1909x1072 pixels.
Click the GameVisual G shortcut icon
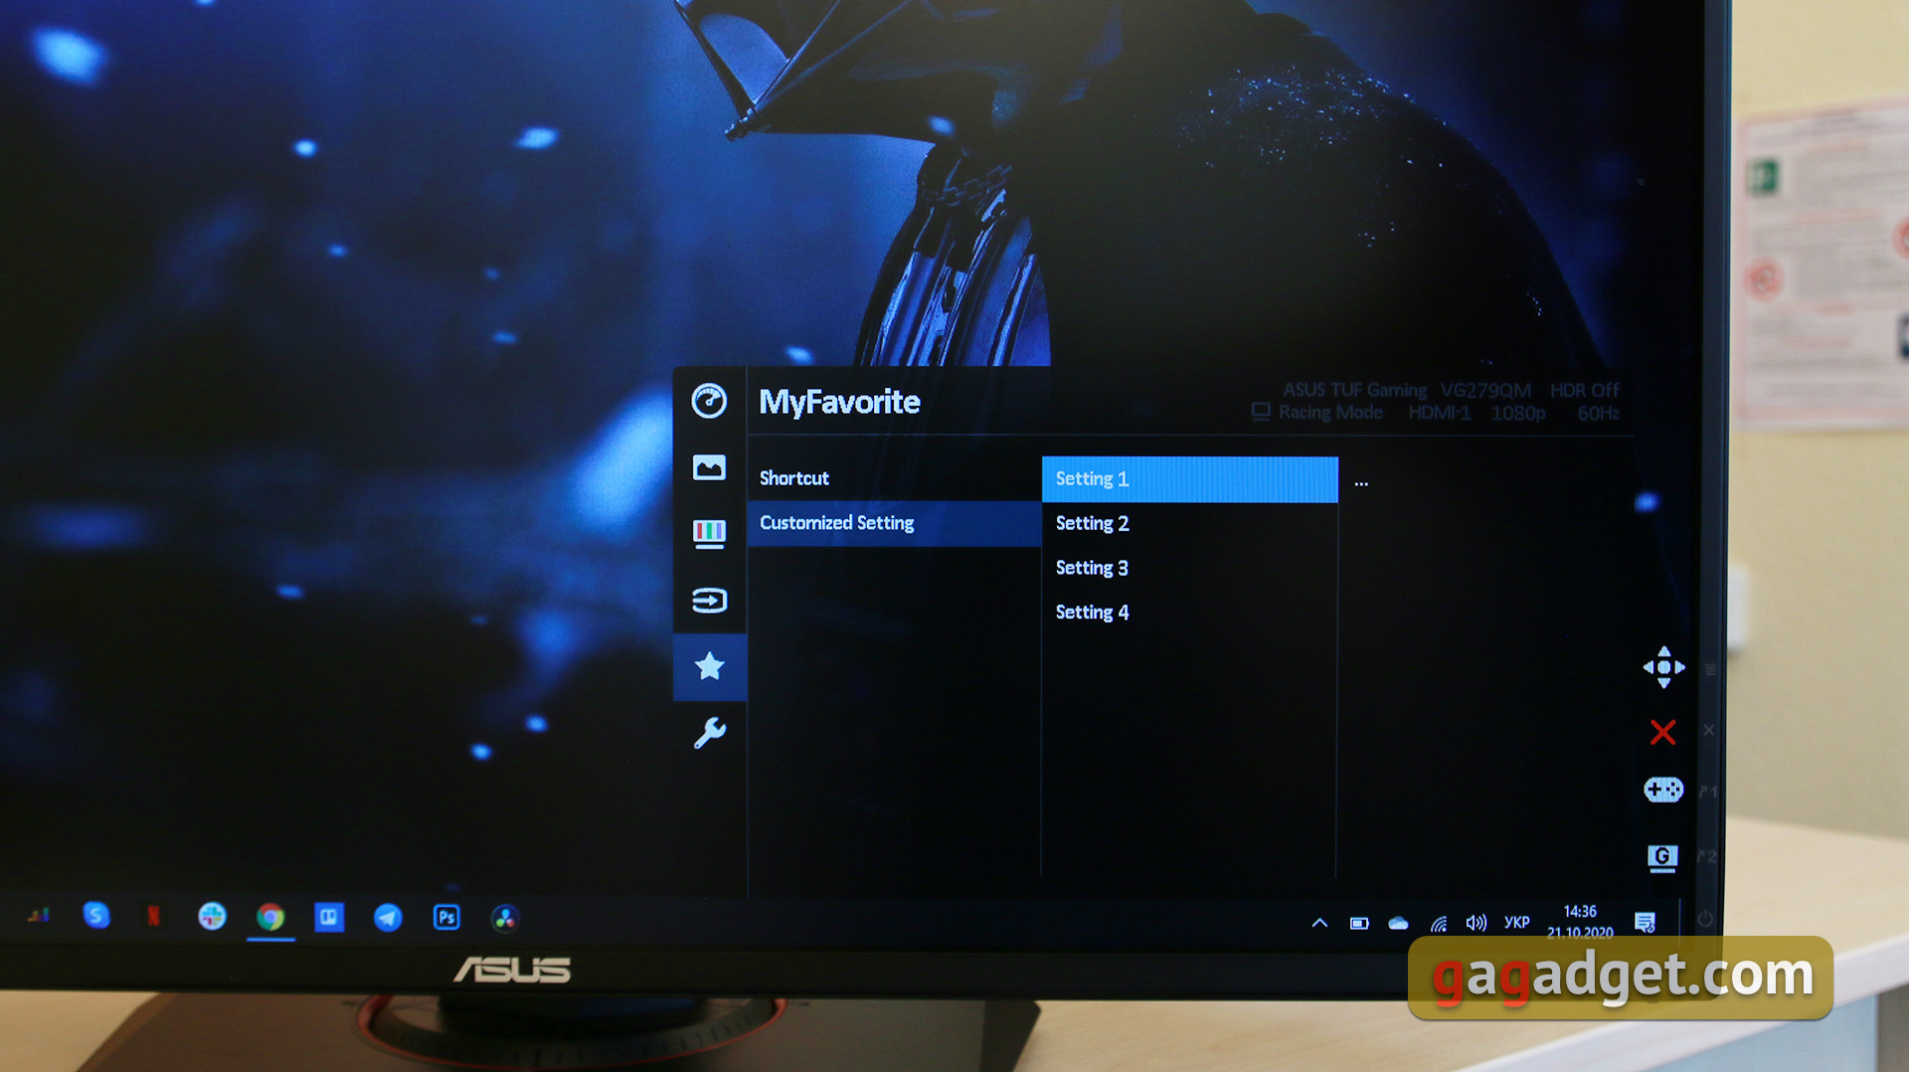[x=1662, y=857]
